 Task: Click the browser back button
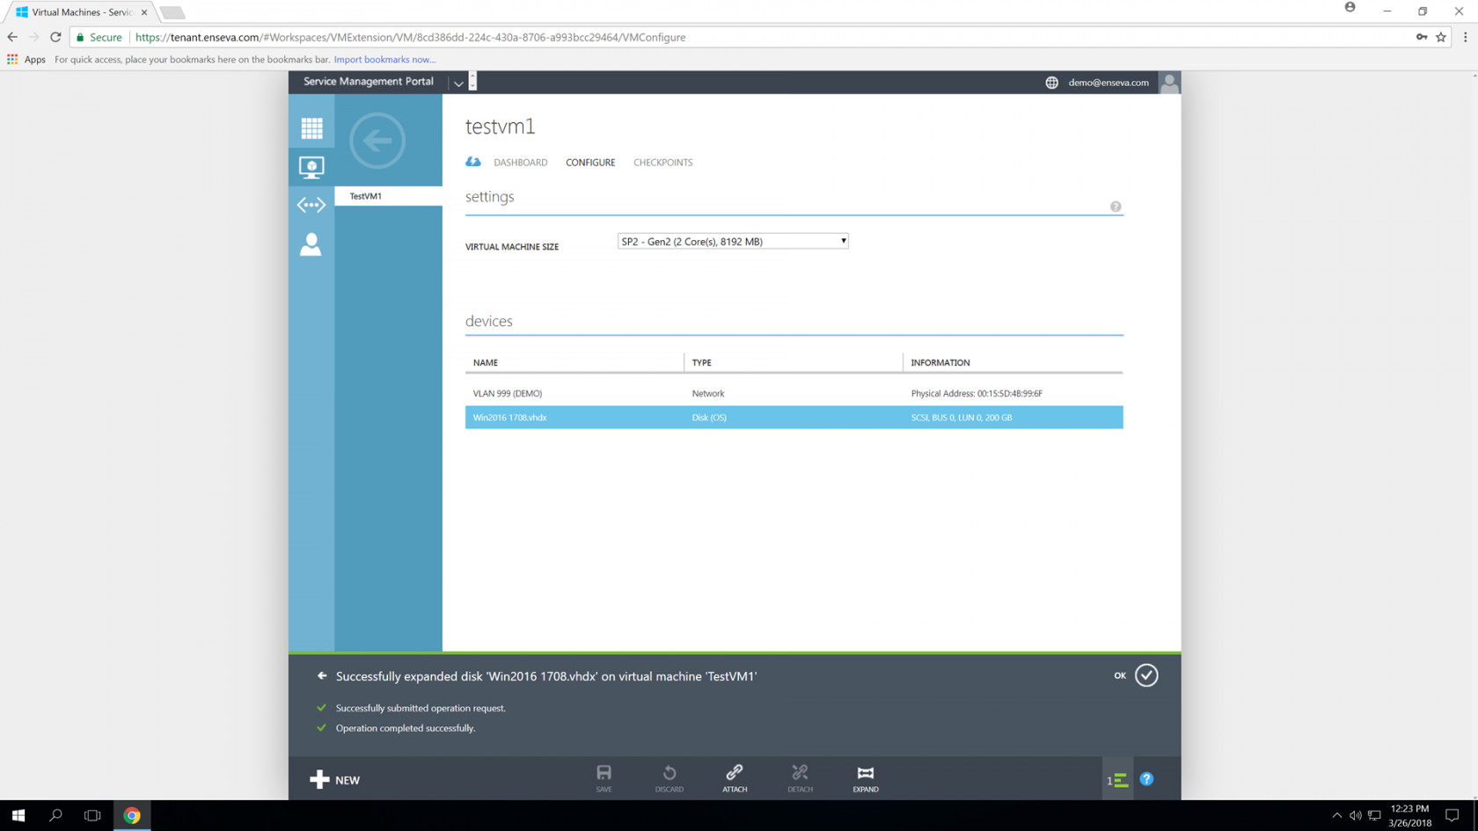pos(12,37)
